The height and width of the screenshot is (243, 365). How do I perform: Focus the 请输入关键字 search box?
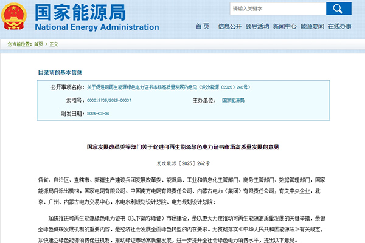coord(277,9)
